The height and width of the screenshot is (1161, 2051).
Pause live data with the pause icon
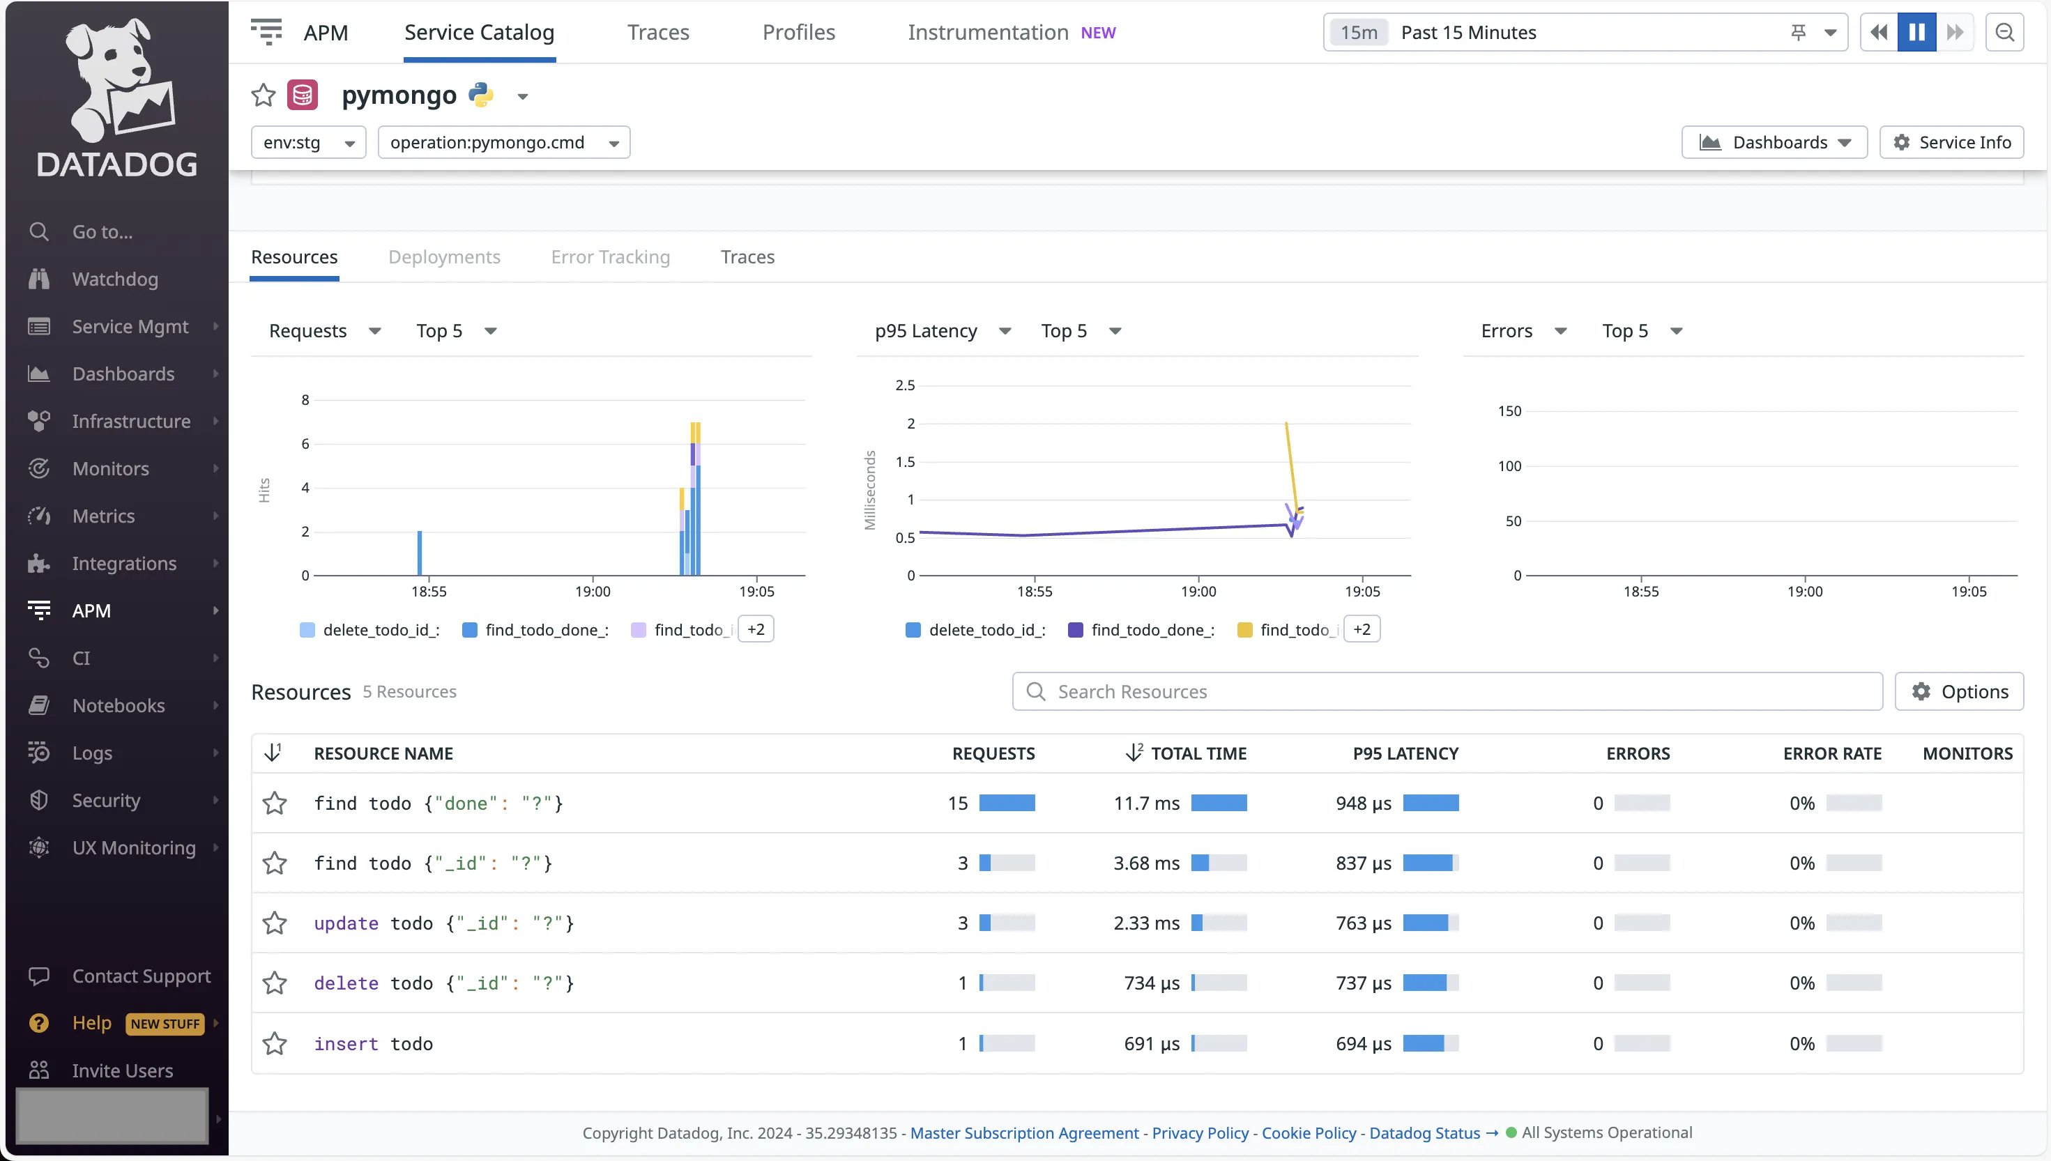(x=1917, y=32)
